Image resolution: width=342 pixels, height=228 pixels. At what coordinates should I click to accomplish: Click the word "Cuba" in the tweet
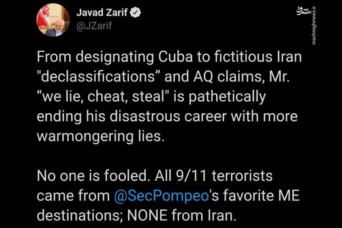[x=175, y=56]
